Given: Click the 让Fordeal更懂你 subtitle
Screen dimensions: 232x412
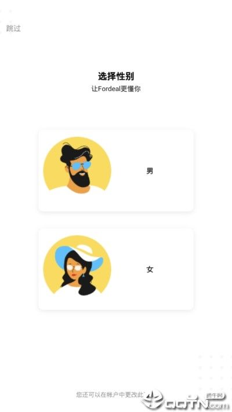Looking at the screenshot, I should [116, 89].
